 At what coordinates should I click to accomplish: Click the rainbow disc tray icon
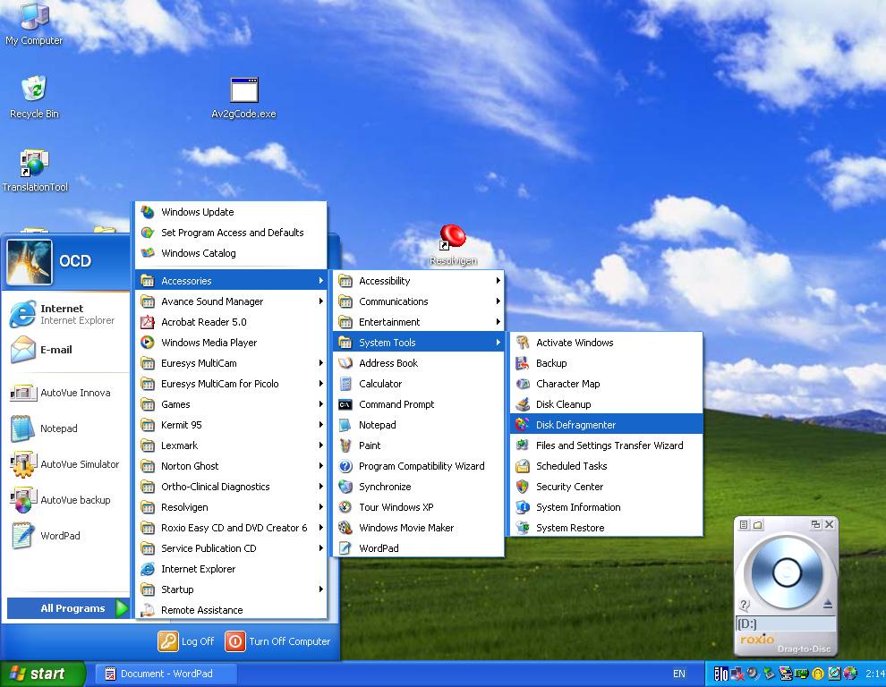tap(850, 674)
